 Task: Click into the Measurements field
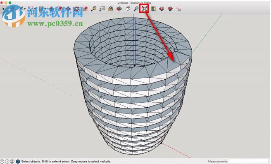248,161
